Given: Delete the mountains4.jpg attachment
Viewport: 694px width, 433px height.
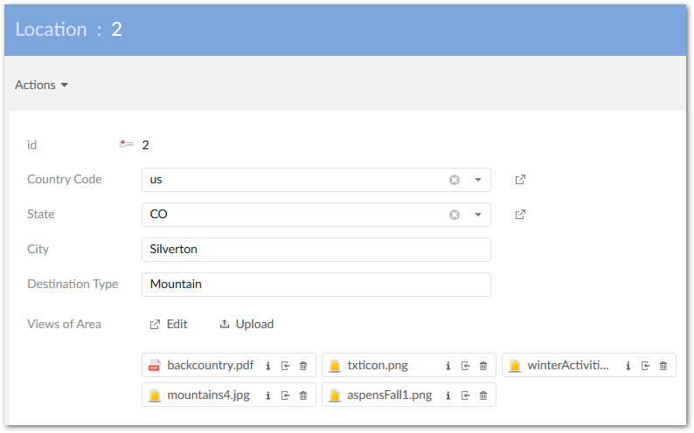Looking at the screenshot, I should [303, 395].
